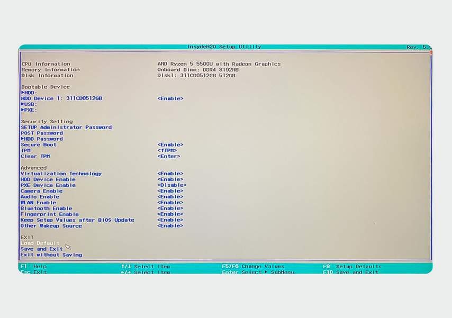Select the Secure Boot option
The width and height of the screenshot is (452, 318).
[39, 145]
